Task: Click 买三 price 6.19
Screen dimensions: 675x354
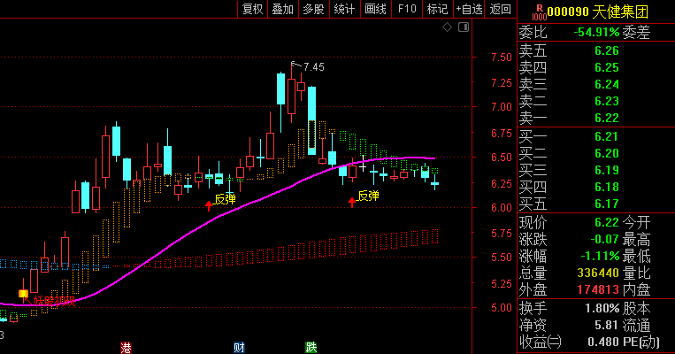Action: pyautogui.click(x=607, y=170)
